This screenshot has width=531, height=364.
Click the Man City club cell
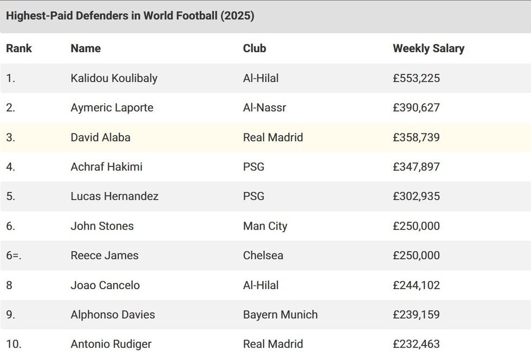click(x=265, y=226)
